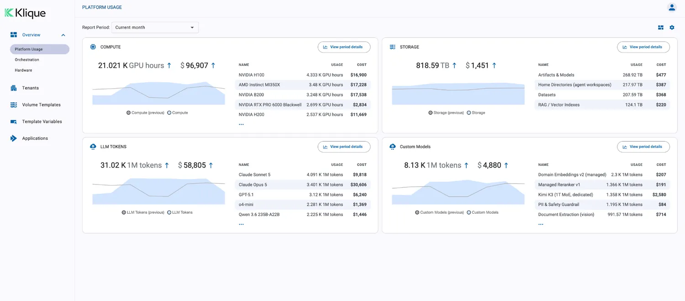
Task: Click the up arrow beside $4,880
Action: point(506,165)
